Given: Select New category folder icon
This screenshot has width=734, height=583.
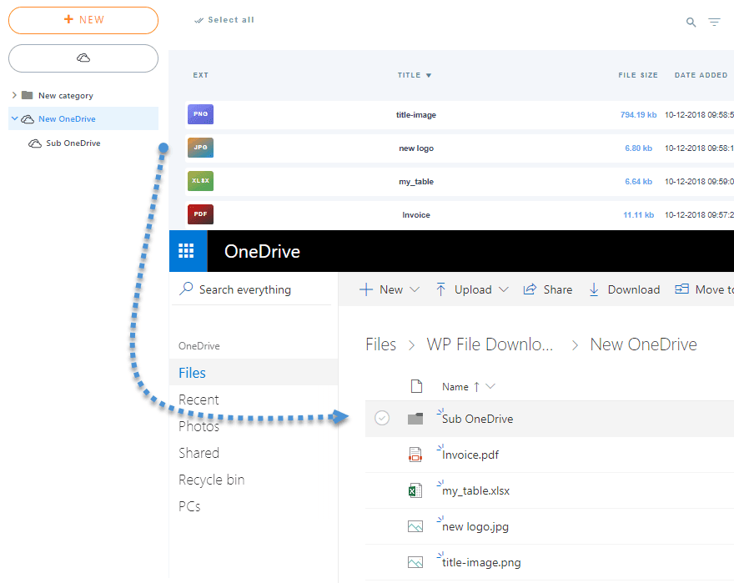Looking at the screenshot, I should coord(28,95).
